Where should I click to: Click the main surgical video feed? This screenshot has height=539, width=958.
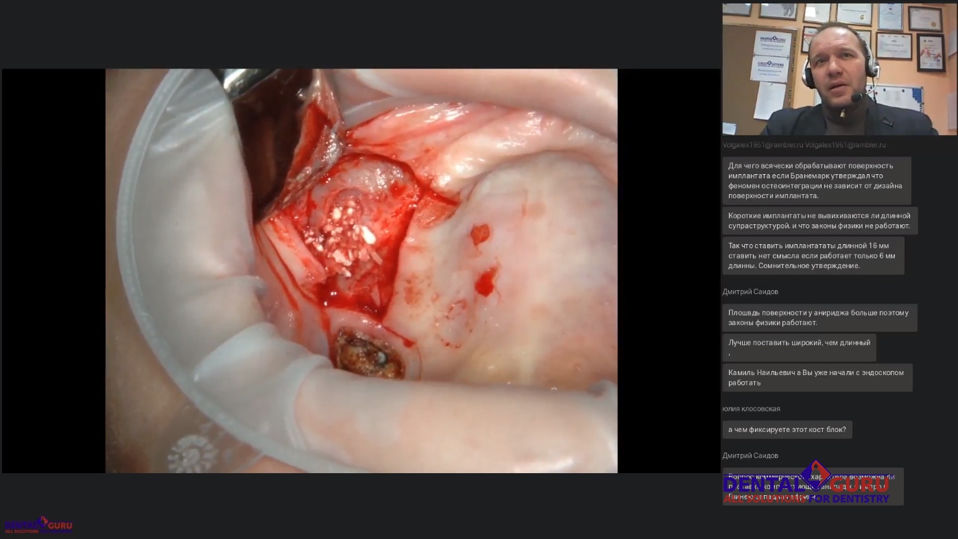(x=361, y=270)
